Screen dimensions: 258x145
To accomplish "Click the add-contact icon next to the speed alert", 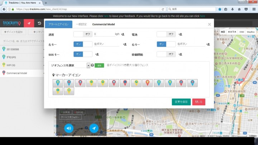I will [x=123, y=34].
